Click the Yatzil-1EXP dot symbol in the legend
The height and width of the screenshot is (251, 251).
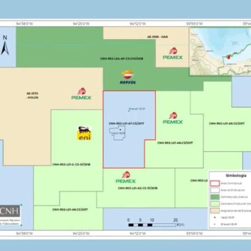click(215, 218)
